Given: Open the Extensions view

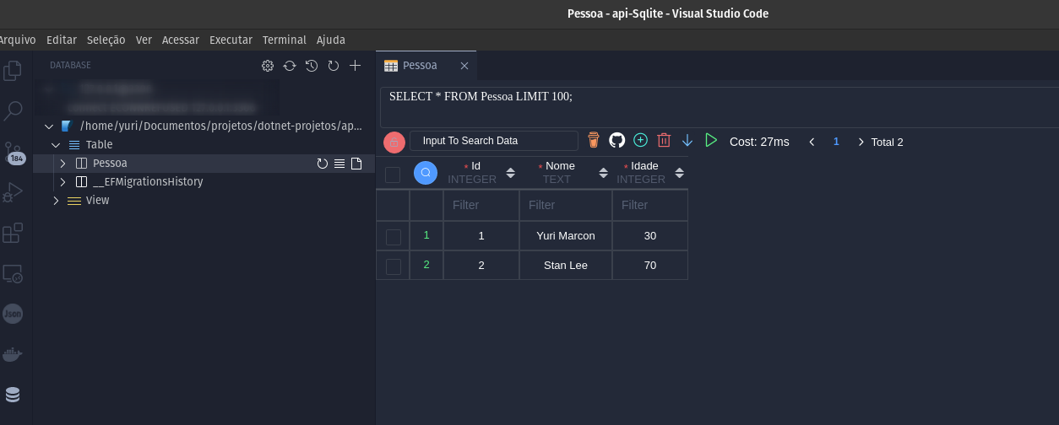Looking at the screenshot, I should [13, 233].
